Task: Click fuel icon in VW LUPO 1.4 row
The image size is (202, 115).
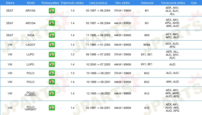Action: (x=52, y=64)
